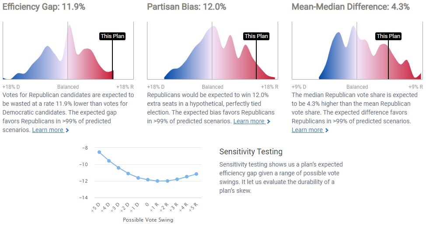Click the Possible Vote Swing axis label

pos(148,220)
